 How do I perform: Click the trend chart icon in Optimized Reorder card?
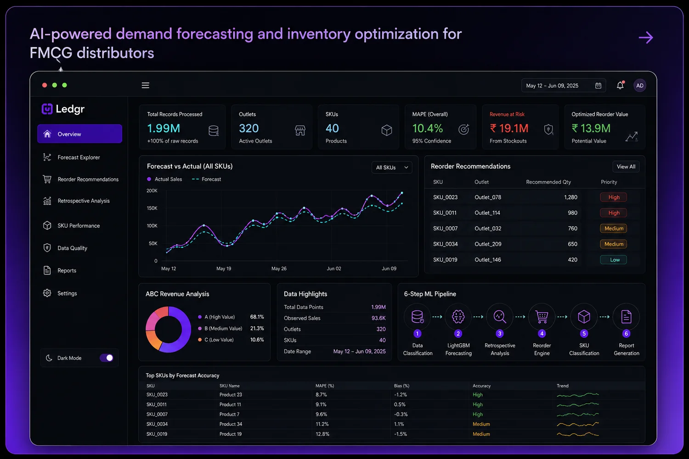click(632, 136)
